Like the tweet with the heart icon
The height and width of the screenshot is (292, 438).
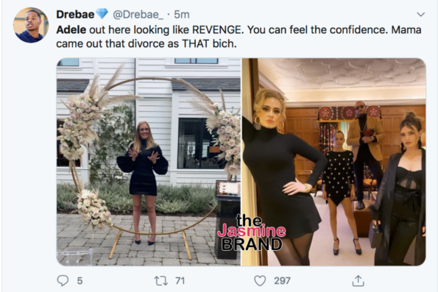(x=260, y=280)
